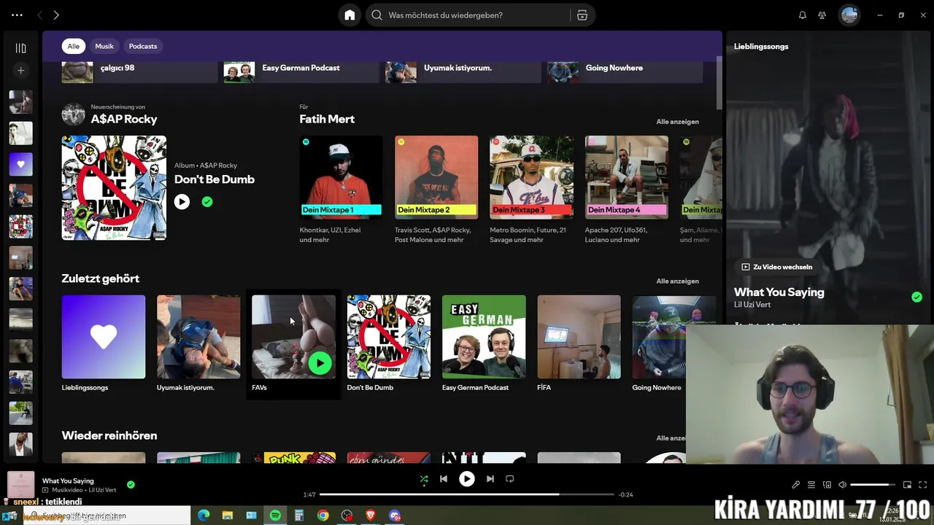Navigate back with the left arrow

tap(40, 15)
